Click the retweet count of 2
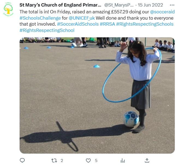This screenshot has width=178, height=165. pos(62,160)
